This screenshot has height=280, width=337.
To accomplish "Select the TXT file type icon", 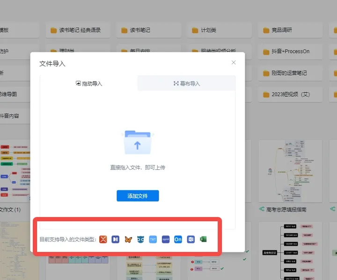I will coord(153,239).
